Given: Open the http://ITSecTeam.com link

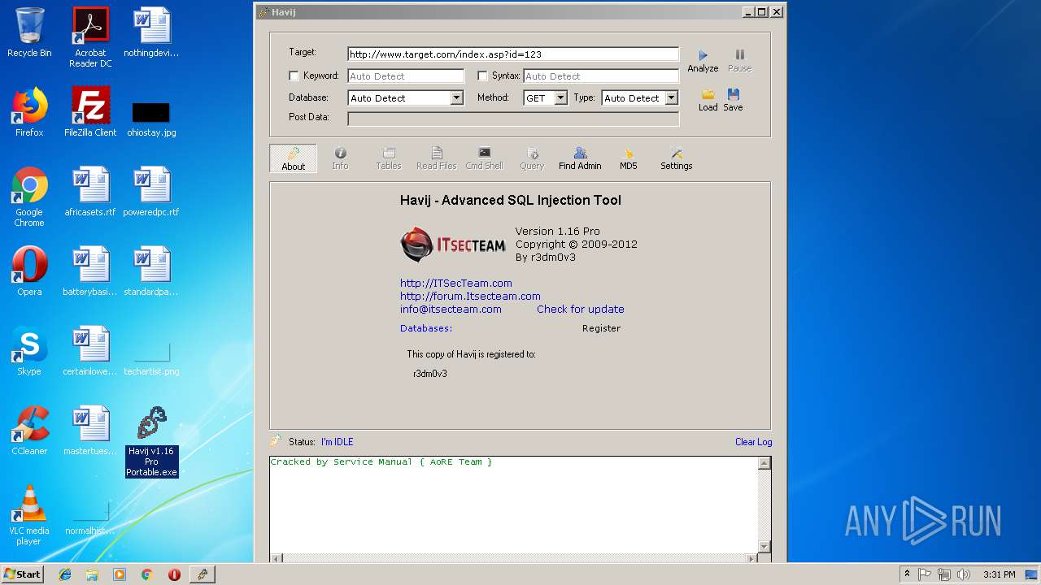Looking at the screenshot, I should pos(456,283).
